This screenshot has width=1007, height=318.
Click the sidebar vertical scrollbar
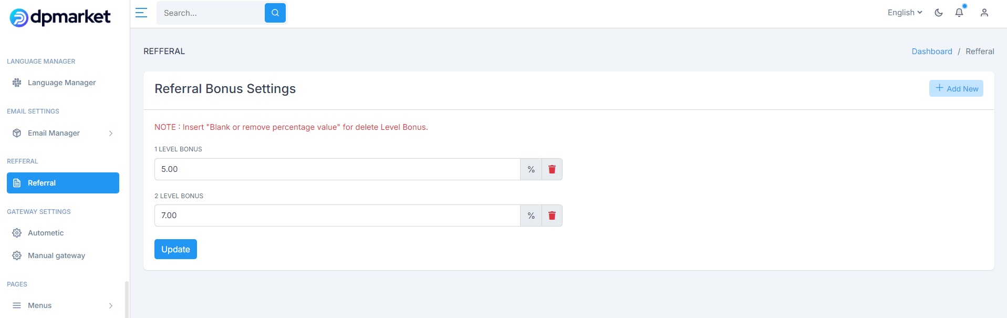click(x=127, y=300)
